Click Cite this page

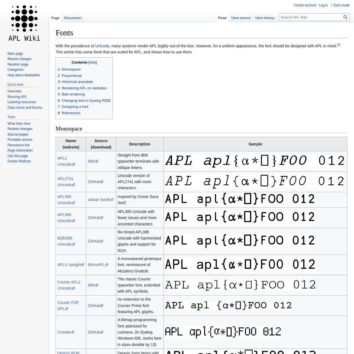point(18,156)
